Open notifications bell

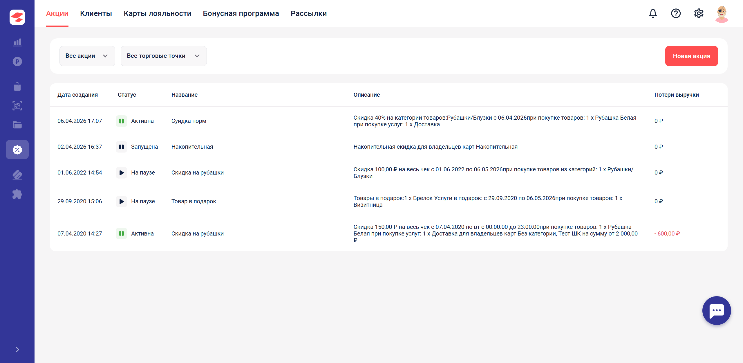653,13
